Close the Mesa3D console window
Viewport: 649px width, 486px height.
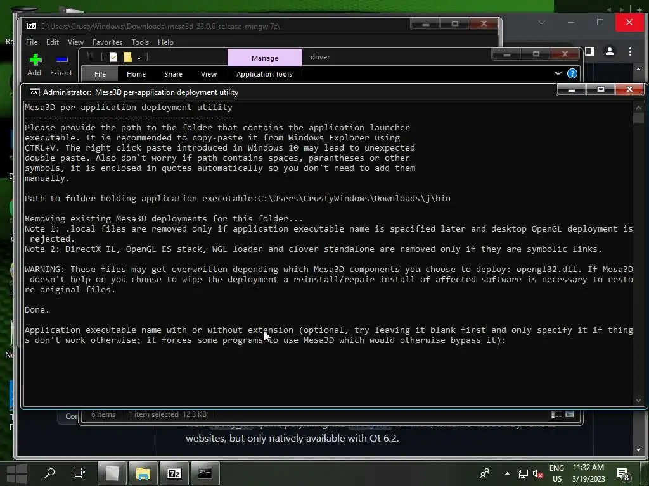[x=629, y=89]
